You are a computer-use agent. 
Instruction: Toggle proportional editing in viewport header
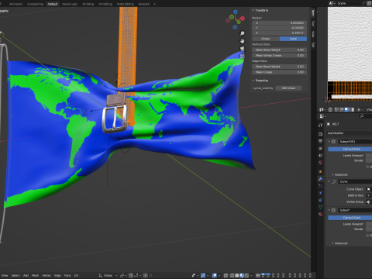146,275
